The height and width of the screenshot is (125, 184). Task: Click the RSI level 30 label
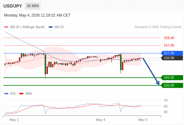[x=166, y=112]
